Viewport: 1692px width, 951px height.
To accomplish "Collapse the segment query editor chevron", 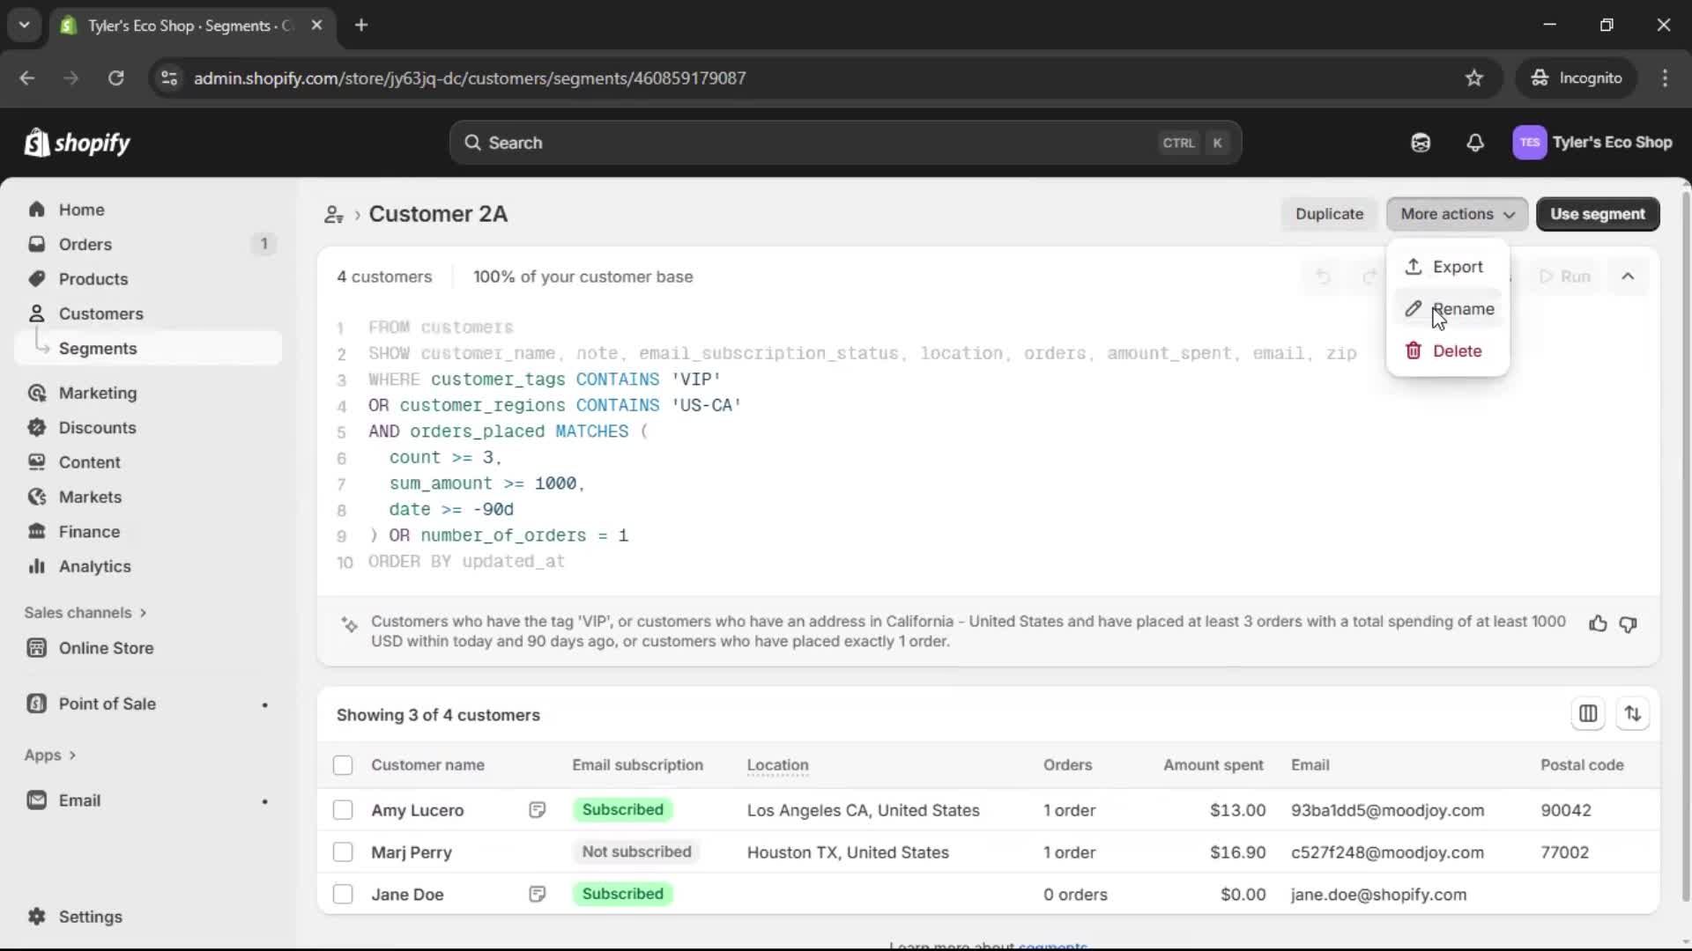I will [x=1628, y=276].
